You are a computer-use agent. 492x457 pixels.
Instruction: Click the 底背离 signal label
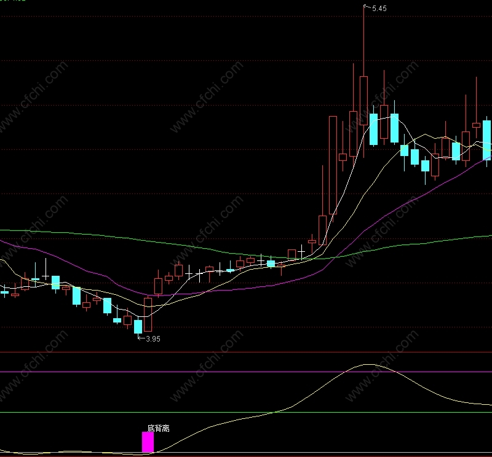[x=159, y=429]
